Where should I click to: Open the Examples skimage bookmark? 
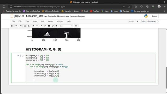pos(70,11)
